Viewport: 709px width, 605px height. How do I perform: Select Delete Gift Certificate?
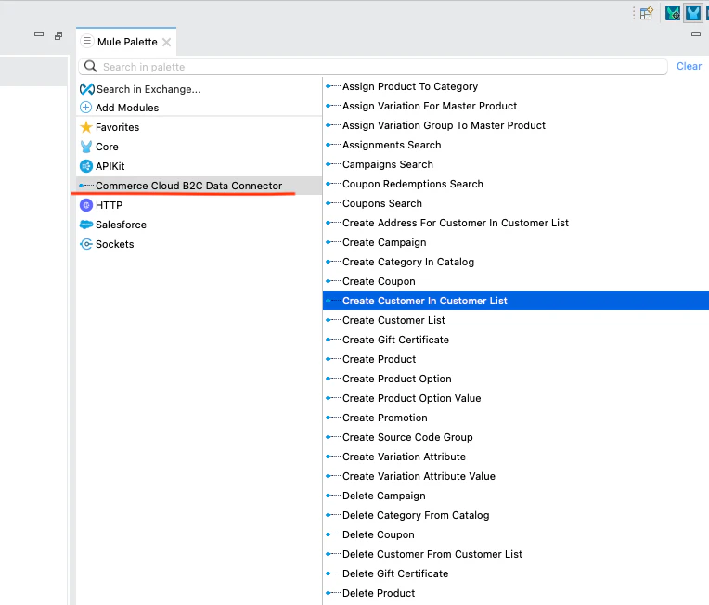[395, 573]
